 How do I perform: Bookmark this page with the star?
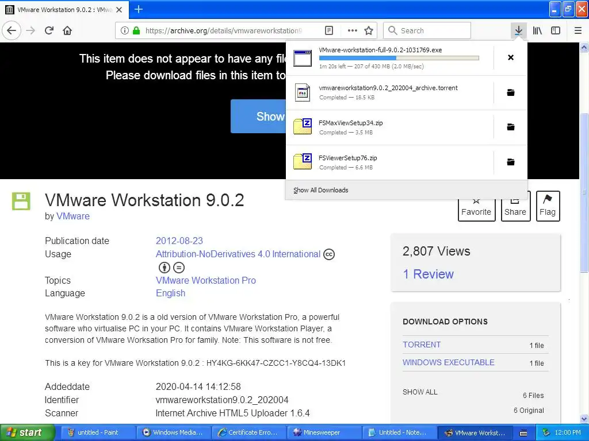(x=369, y=31)
